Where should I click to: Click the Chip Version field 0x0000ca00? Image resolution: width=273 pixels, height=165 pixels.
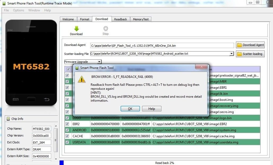tap(42, 135)
